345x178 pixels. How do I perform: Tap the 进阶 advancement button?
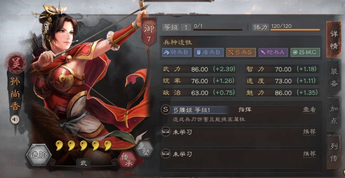pos(39,155)
